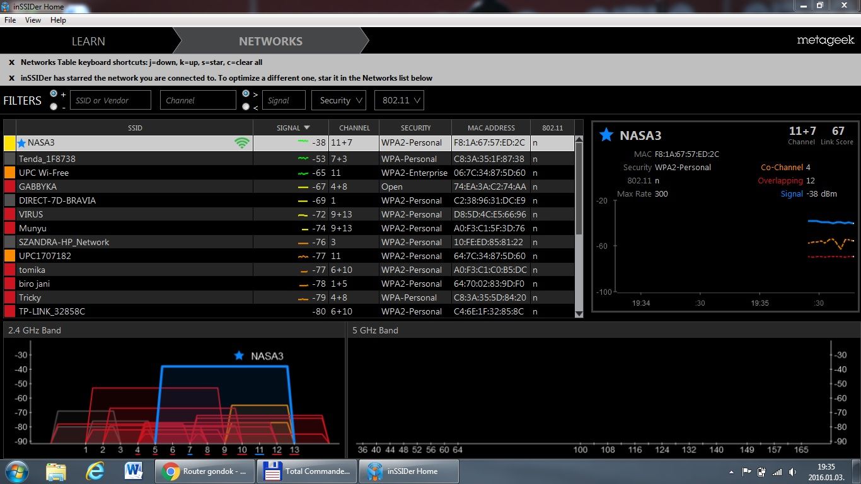The image size is (861, 484).
Task: Dismiss the starred network notice with its X
Action: pyautogui.click(x=11, y=78)
